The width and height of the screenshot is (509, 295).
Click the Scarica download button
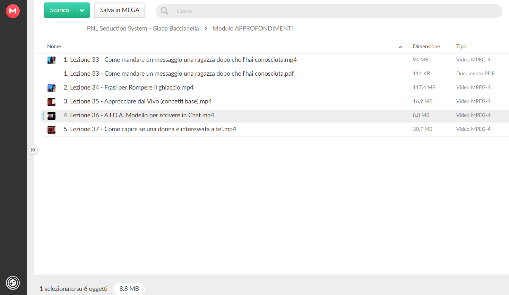click(60, 10)
